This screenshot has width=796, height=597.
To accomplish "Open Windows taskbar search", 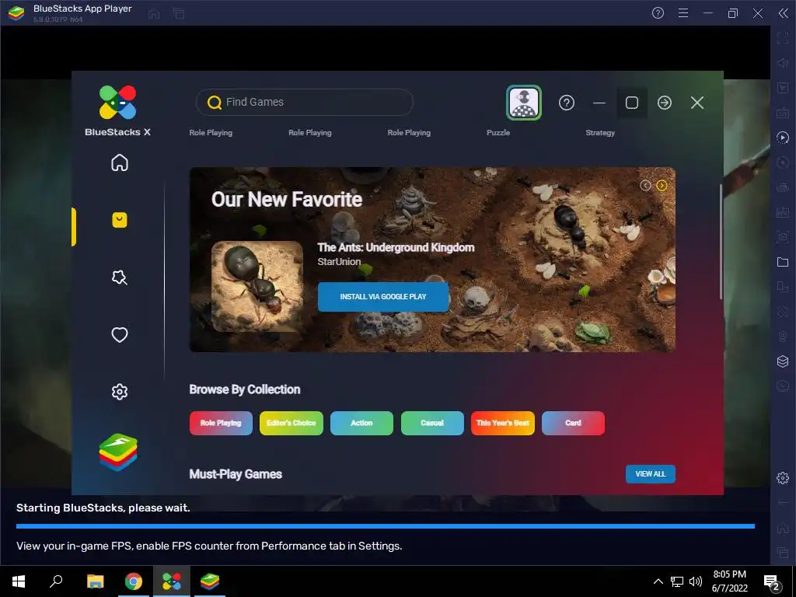I will tap(56, 581).
